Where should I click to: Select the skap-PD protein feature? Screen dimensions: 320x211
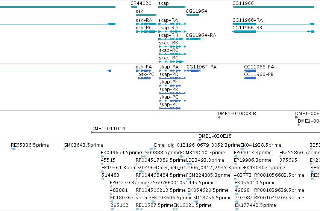[173, 78]
